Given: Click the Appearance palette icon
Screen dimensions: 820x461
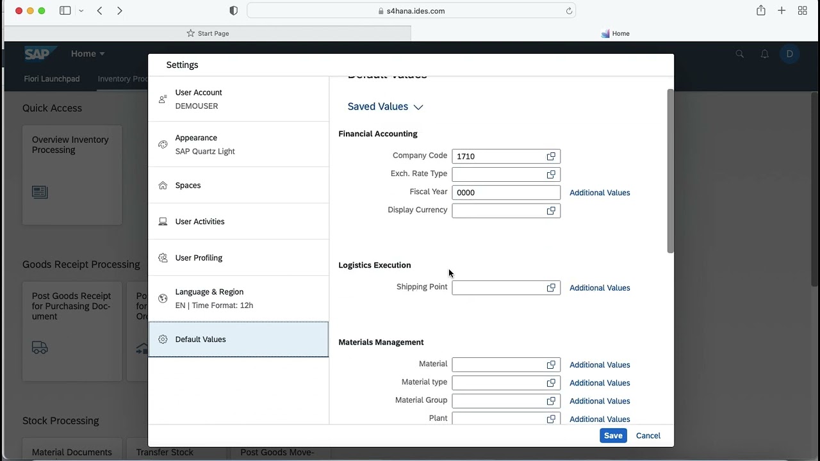Looking at the screenshot, I should [x=163, y=145].
